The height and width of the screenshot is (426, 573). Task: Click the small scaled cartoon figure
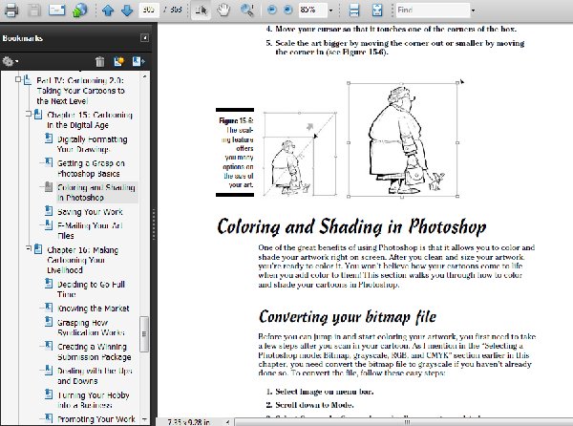pos(290,167)
